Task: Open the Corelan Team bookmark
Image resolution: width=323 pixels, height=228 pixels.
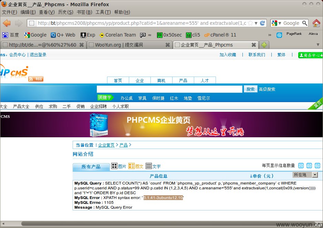Action: tap(118, 35)
